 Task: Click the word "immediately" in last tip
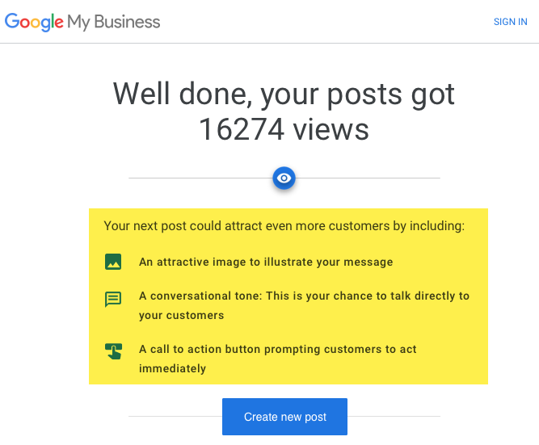[x=172, y=369]
